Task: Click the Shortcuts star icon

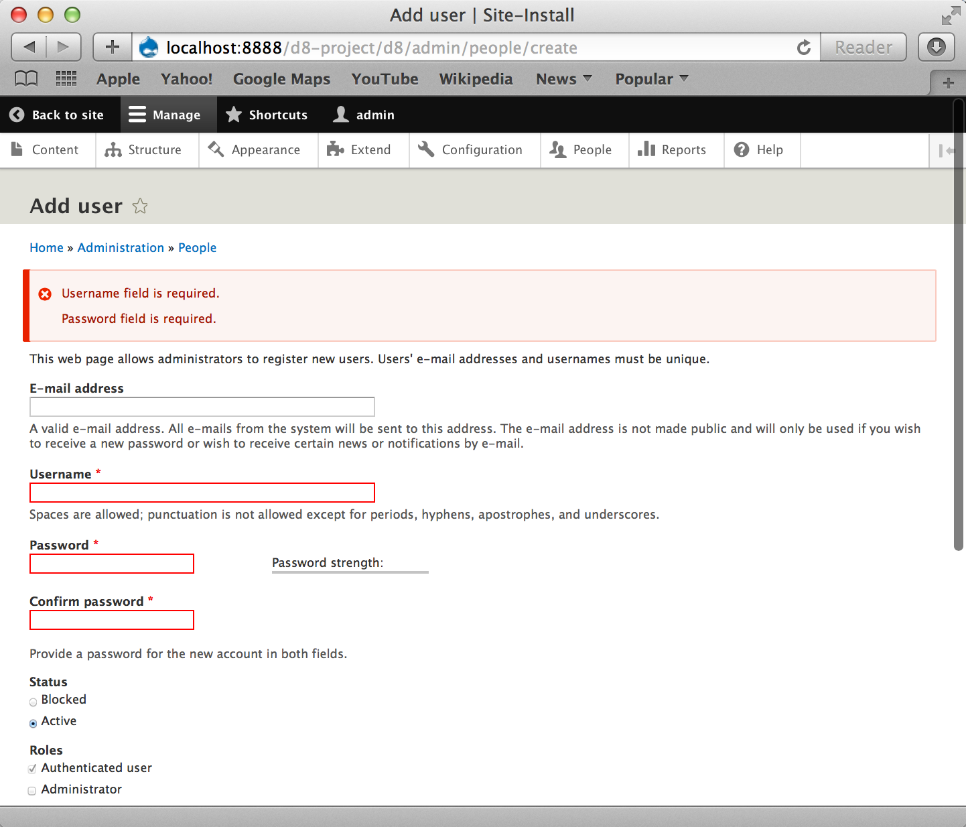Action: tap(234, 115)
